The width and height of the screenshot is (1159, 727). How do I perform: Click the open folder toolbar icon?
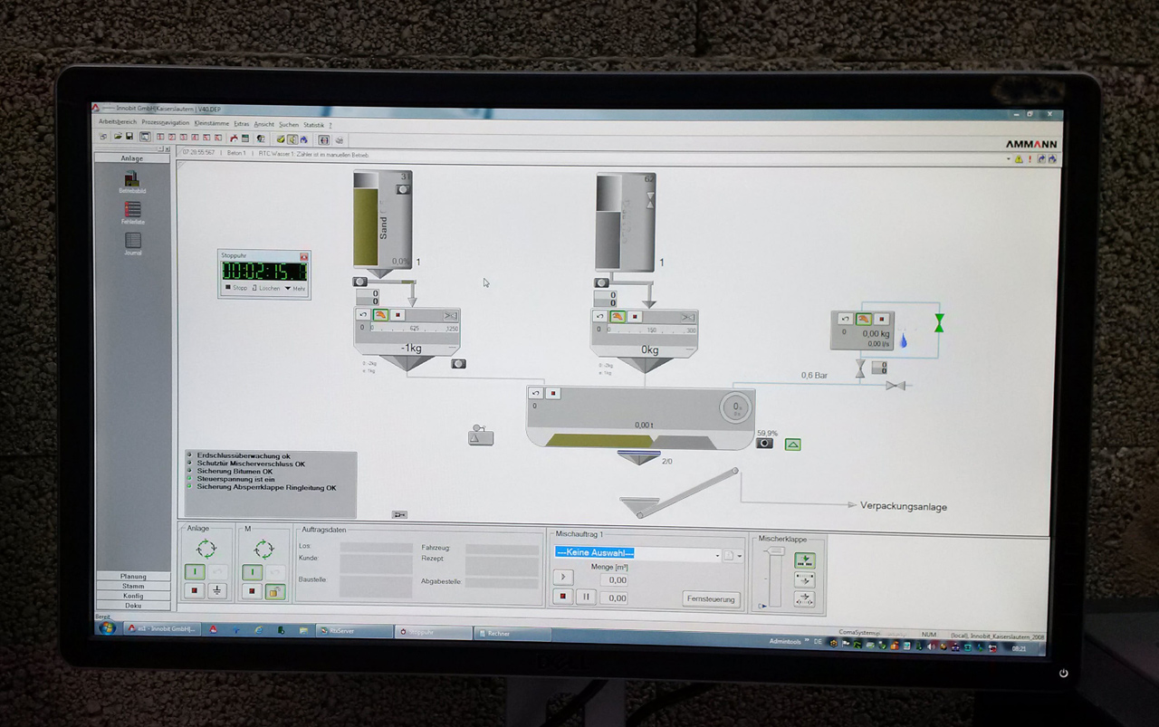click(x=117, y=137)
